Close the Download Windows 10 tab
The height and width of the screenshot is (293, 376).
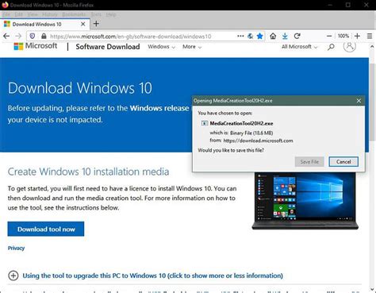click(x=83, y=24)
